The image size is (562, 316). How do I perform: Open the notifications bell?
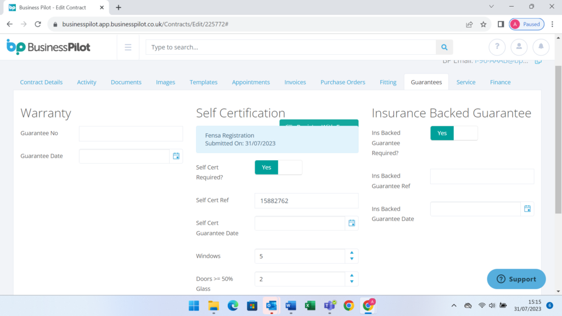click(x=541, y=47)
